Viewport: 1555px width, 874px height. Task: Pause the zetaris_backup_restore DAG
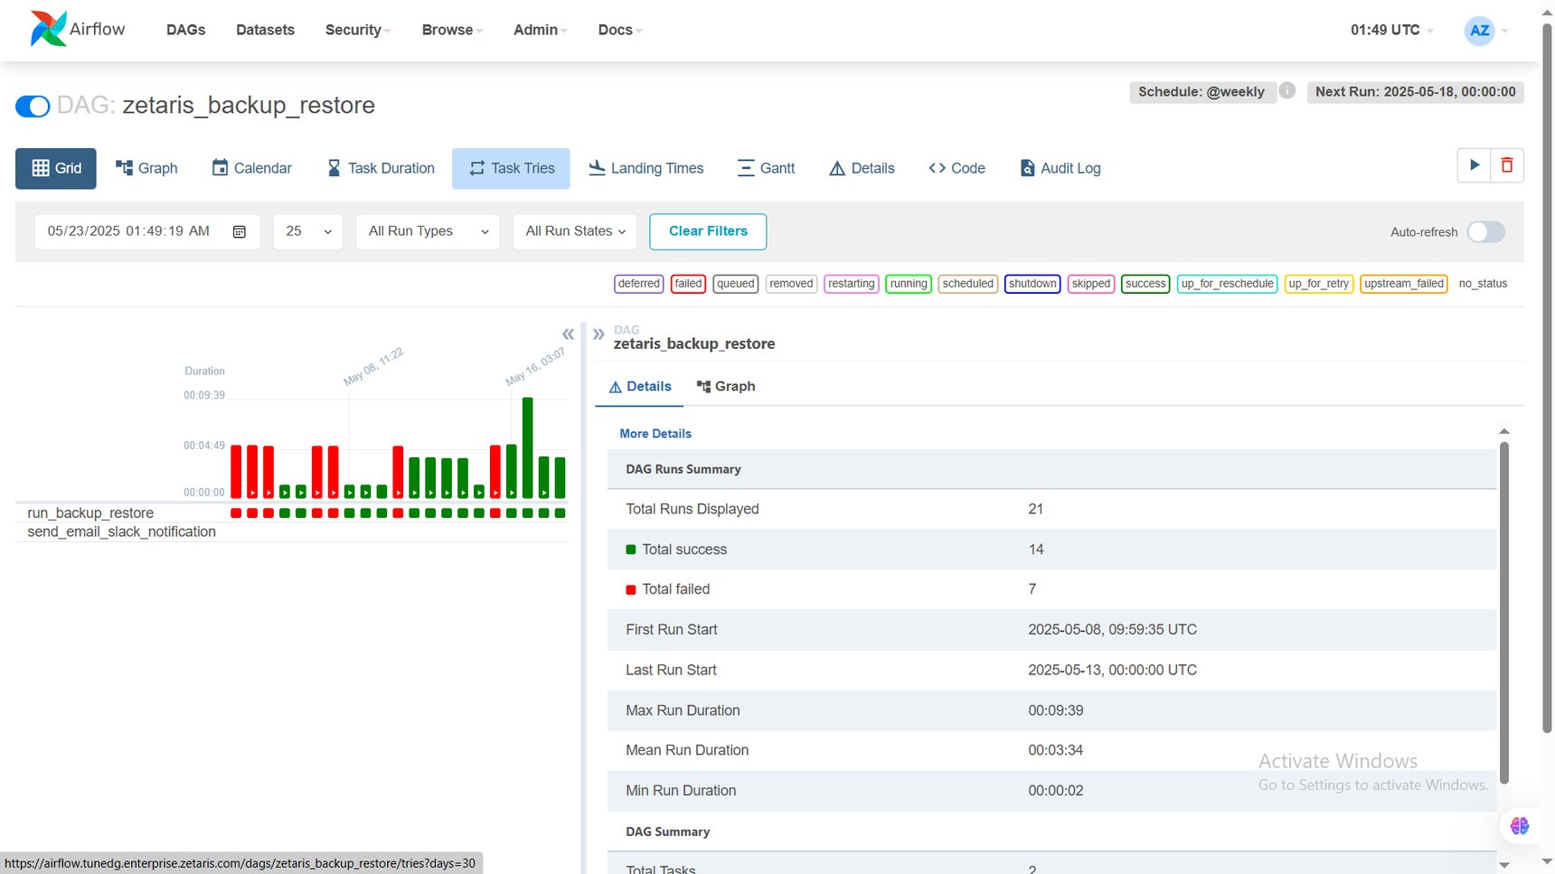click(33, 106)
